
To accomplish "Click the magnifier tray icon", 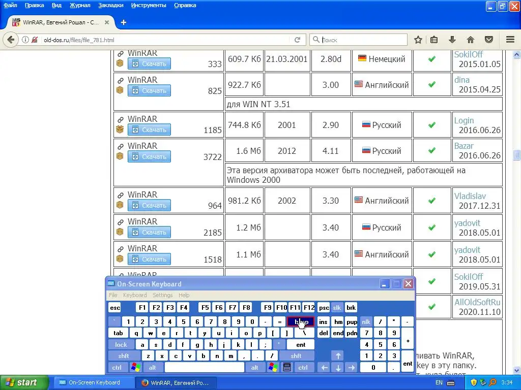I will (493, 382).
